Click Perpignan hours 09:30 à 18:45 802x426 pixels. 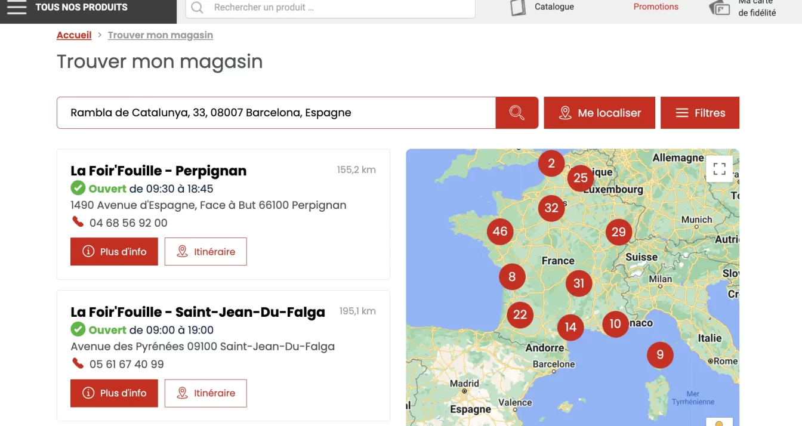171,189
